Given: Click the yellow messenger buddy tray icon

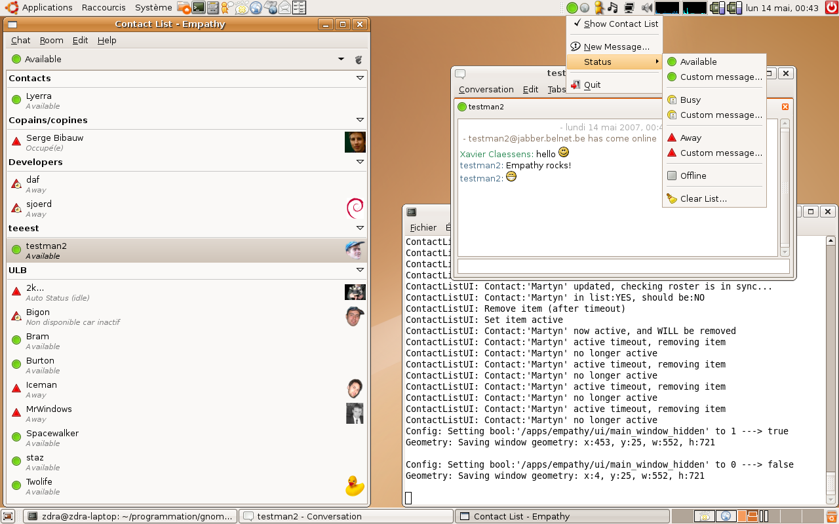Looking at the screenshot, I should (x=598, y=8).
